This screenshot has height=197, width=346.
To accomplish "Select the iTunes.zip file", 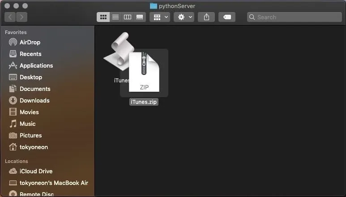I will coord(144,73).
